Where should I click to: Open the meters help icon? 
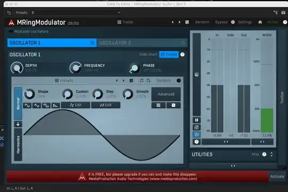(196, 141)
